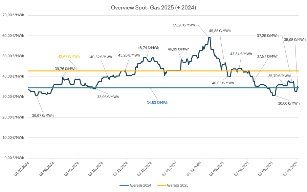The image size is (307, 192).
Task: Click the yellow 42,87 €/MWh average label
Action: click(69, 57)
